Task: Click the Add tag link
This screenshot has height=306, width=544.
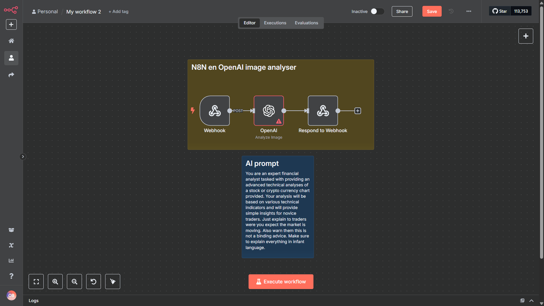Action: click(119, 12)
